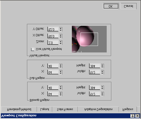Click the Blowup Region Height spinner

[x=102, y=87]
